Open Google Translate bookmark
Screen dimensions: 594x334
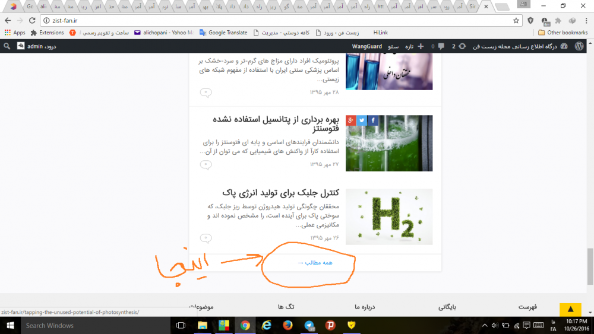[x=223, y=33]
